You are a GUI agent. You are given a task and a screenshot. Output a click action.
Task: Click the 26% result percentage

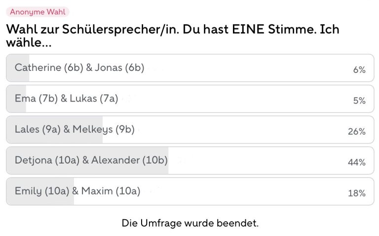click(x=356, y=132)
